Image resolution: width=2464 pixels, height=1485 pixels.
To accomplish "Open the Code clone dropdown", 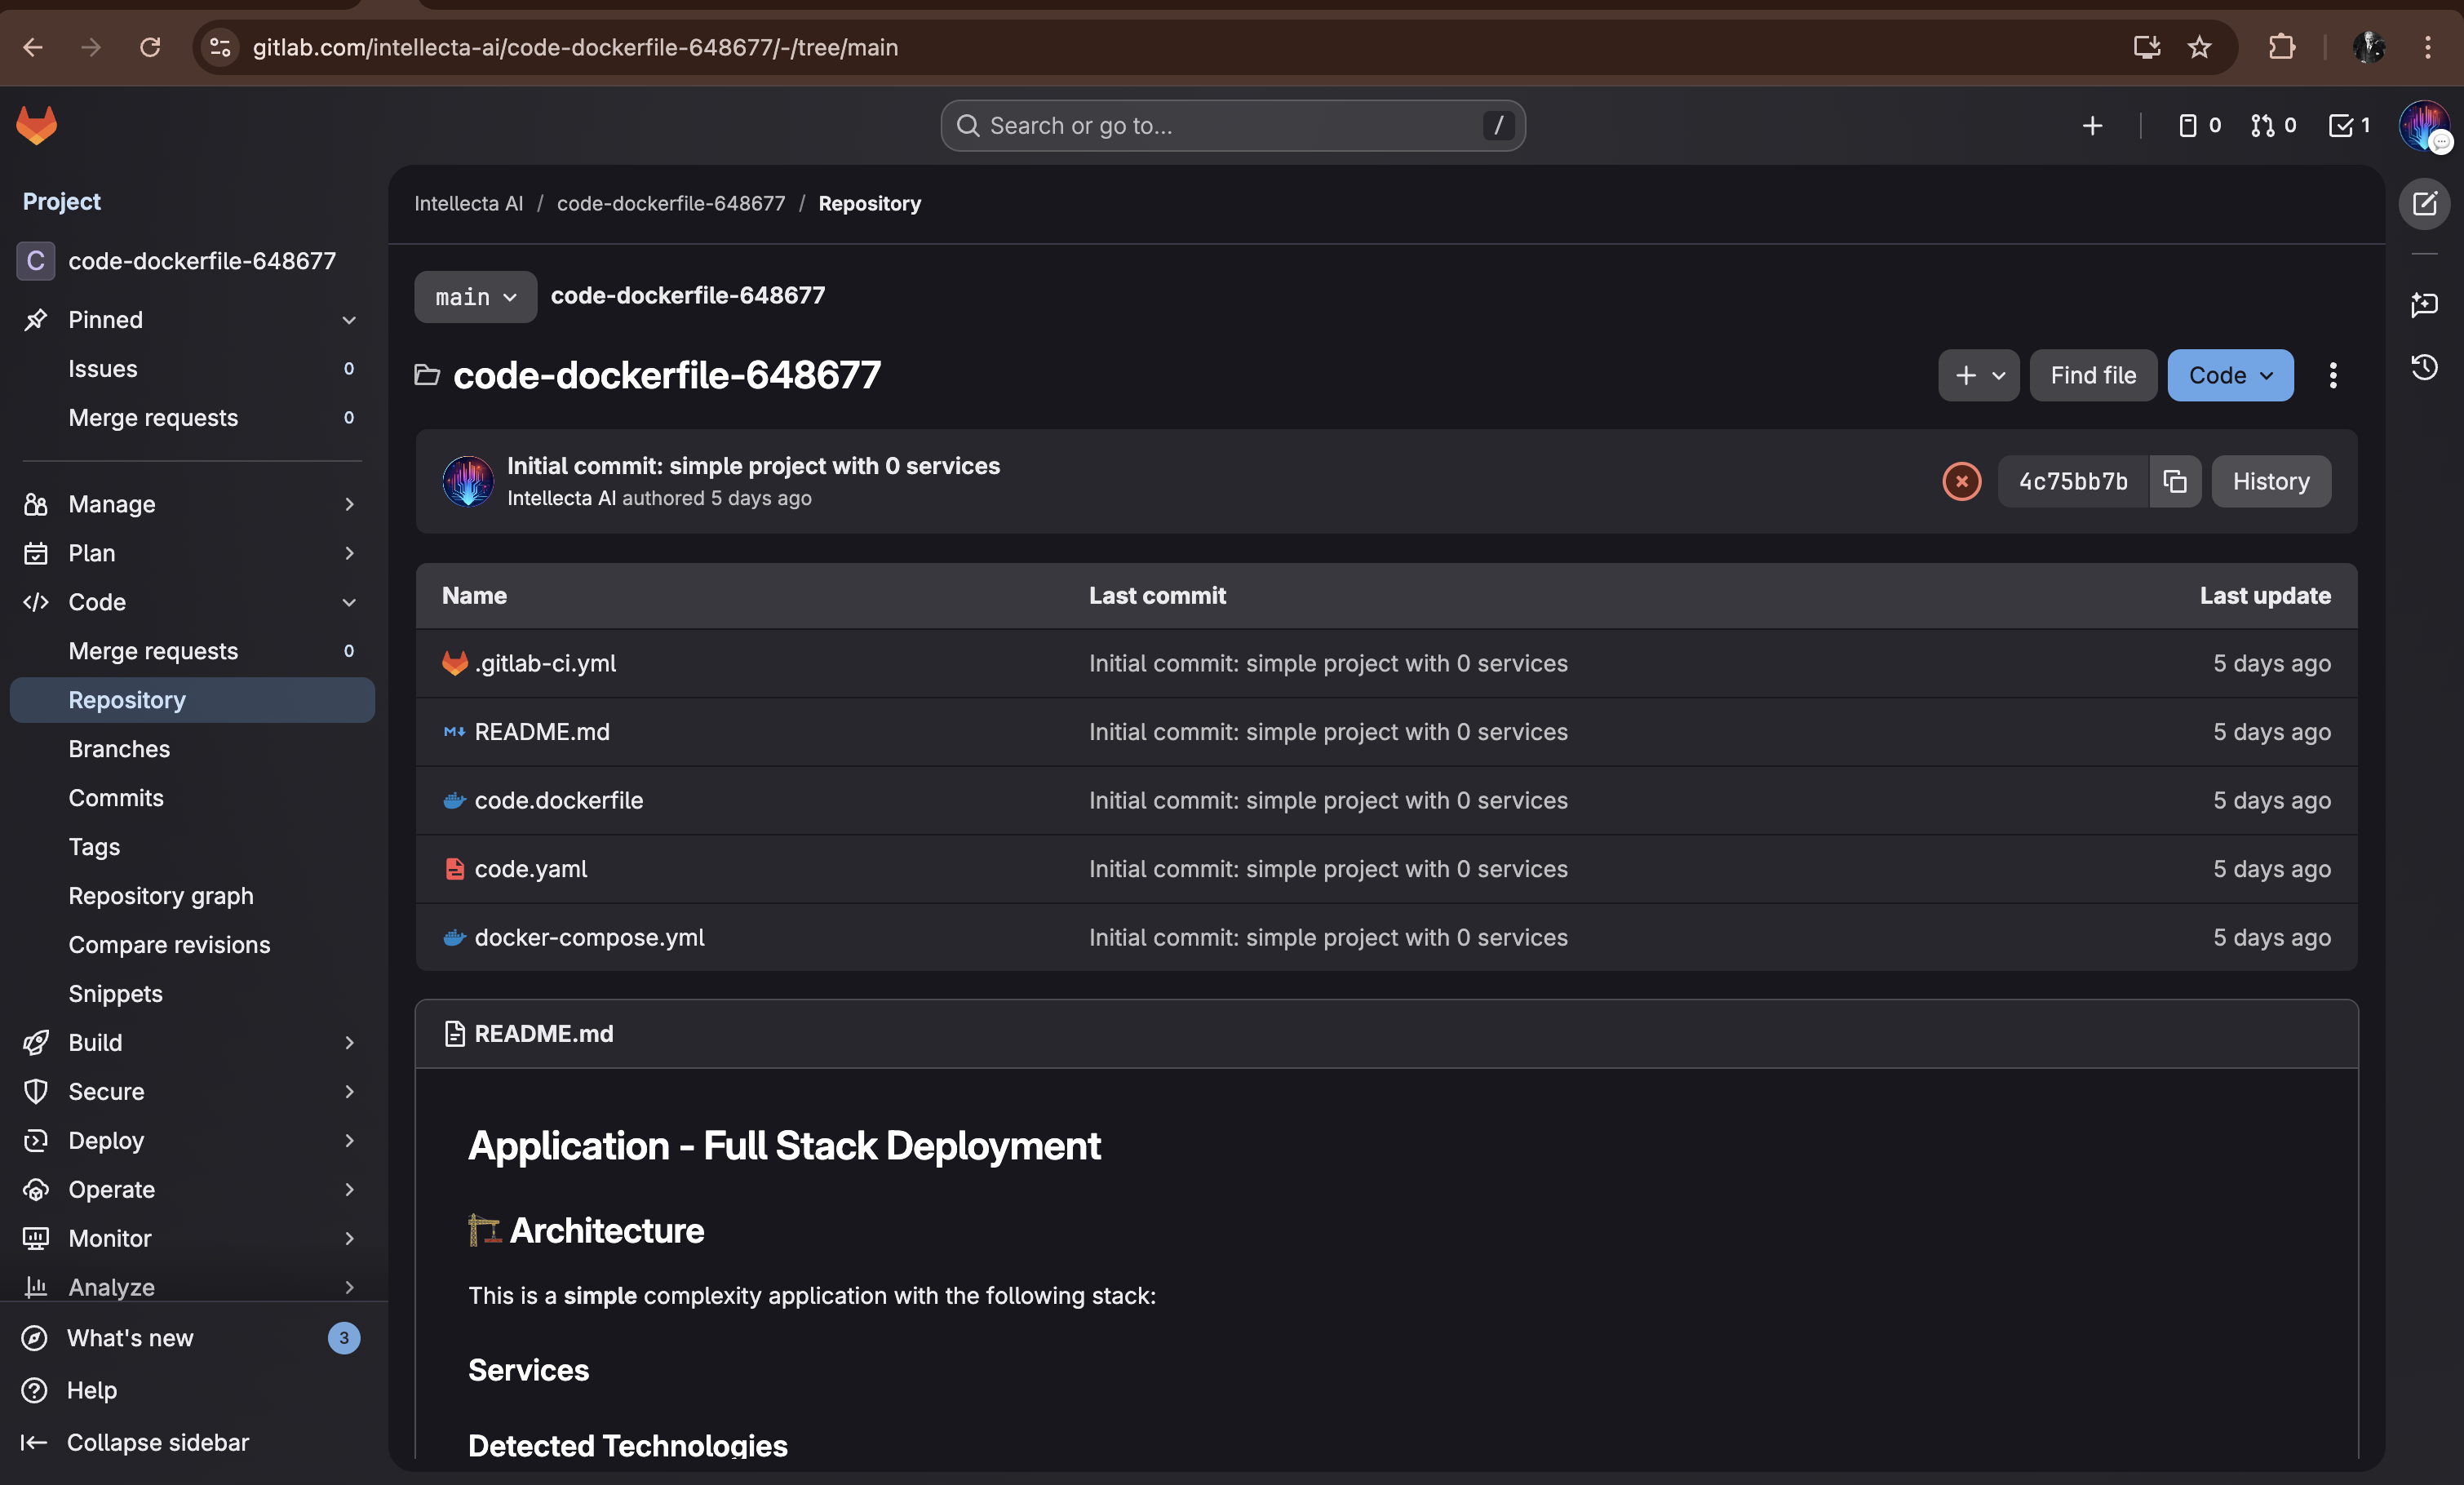I will (x=2230, y=376).
